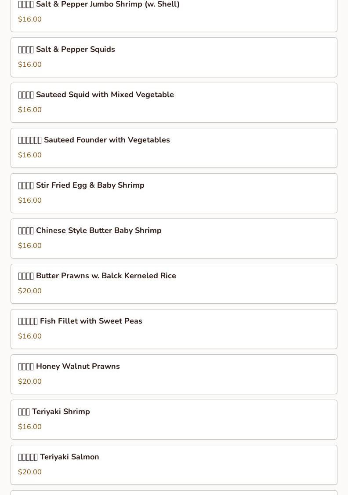Click $20.00 price under Honey Walnut Prawns
The image size is (348, 495).
30,382
